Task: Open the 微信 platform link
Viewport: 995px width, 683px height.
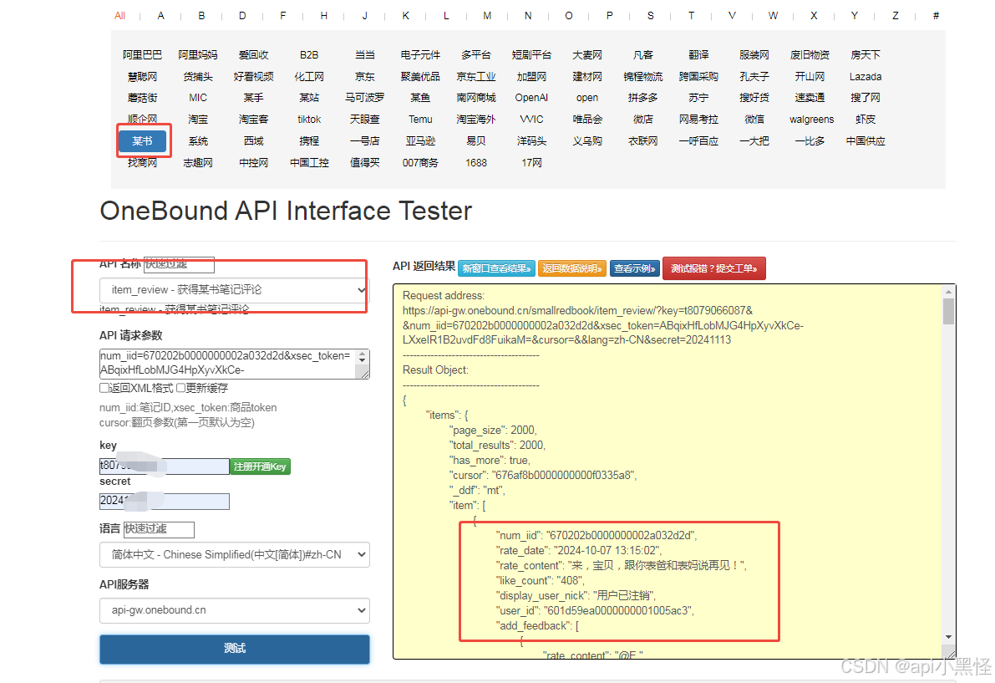Action: (x=754, y=120)
